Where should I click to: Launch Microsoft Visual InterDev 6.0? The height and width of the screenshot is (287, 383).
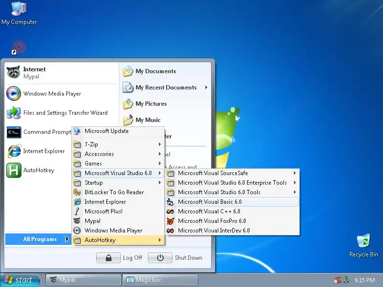232,231
